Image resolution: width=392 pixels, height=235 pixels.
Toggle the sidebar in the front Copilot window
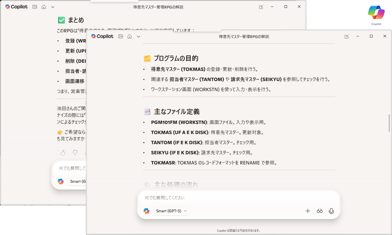coord(120,36)
